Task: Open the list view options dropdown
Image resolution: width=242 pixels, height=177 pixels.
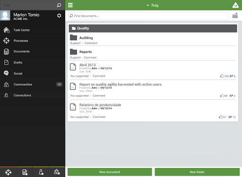Action: 235,16
